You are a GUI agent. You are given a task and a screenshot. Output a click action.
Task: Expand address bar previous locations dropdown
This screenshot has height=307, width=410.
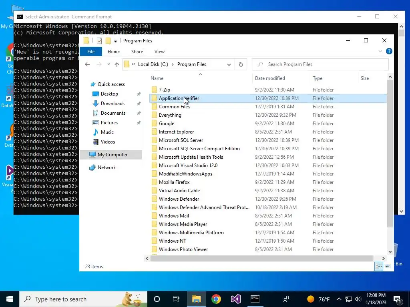click(x=229, y=65)
